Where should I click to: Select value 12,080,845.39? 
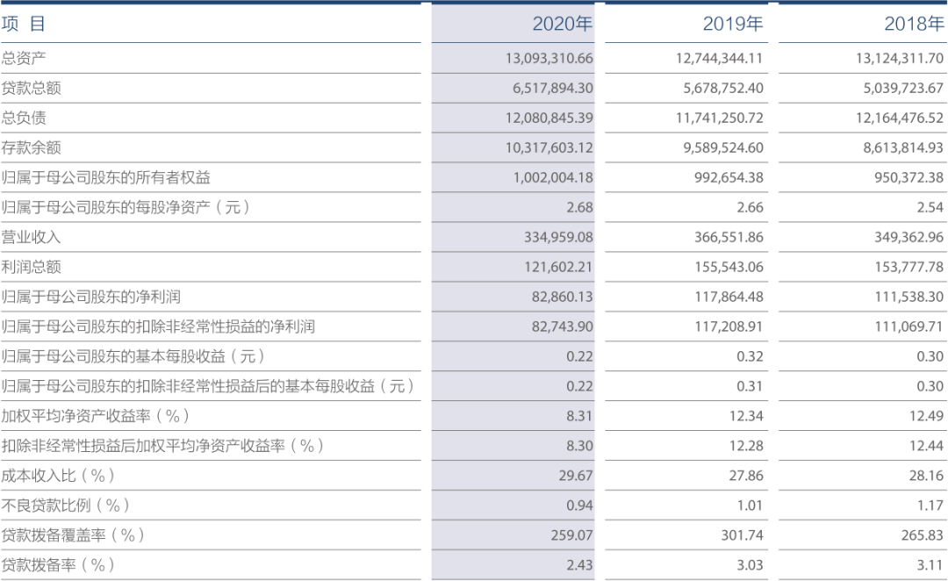point(549,118)
